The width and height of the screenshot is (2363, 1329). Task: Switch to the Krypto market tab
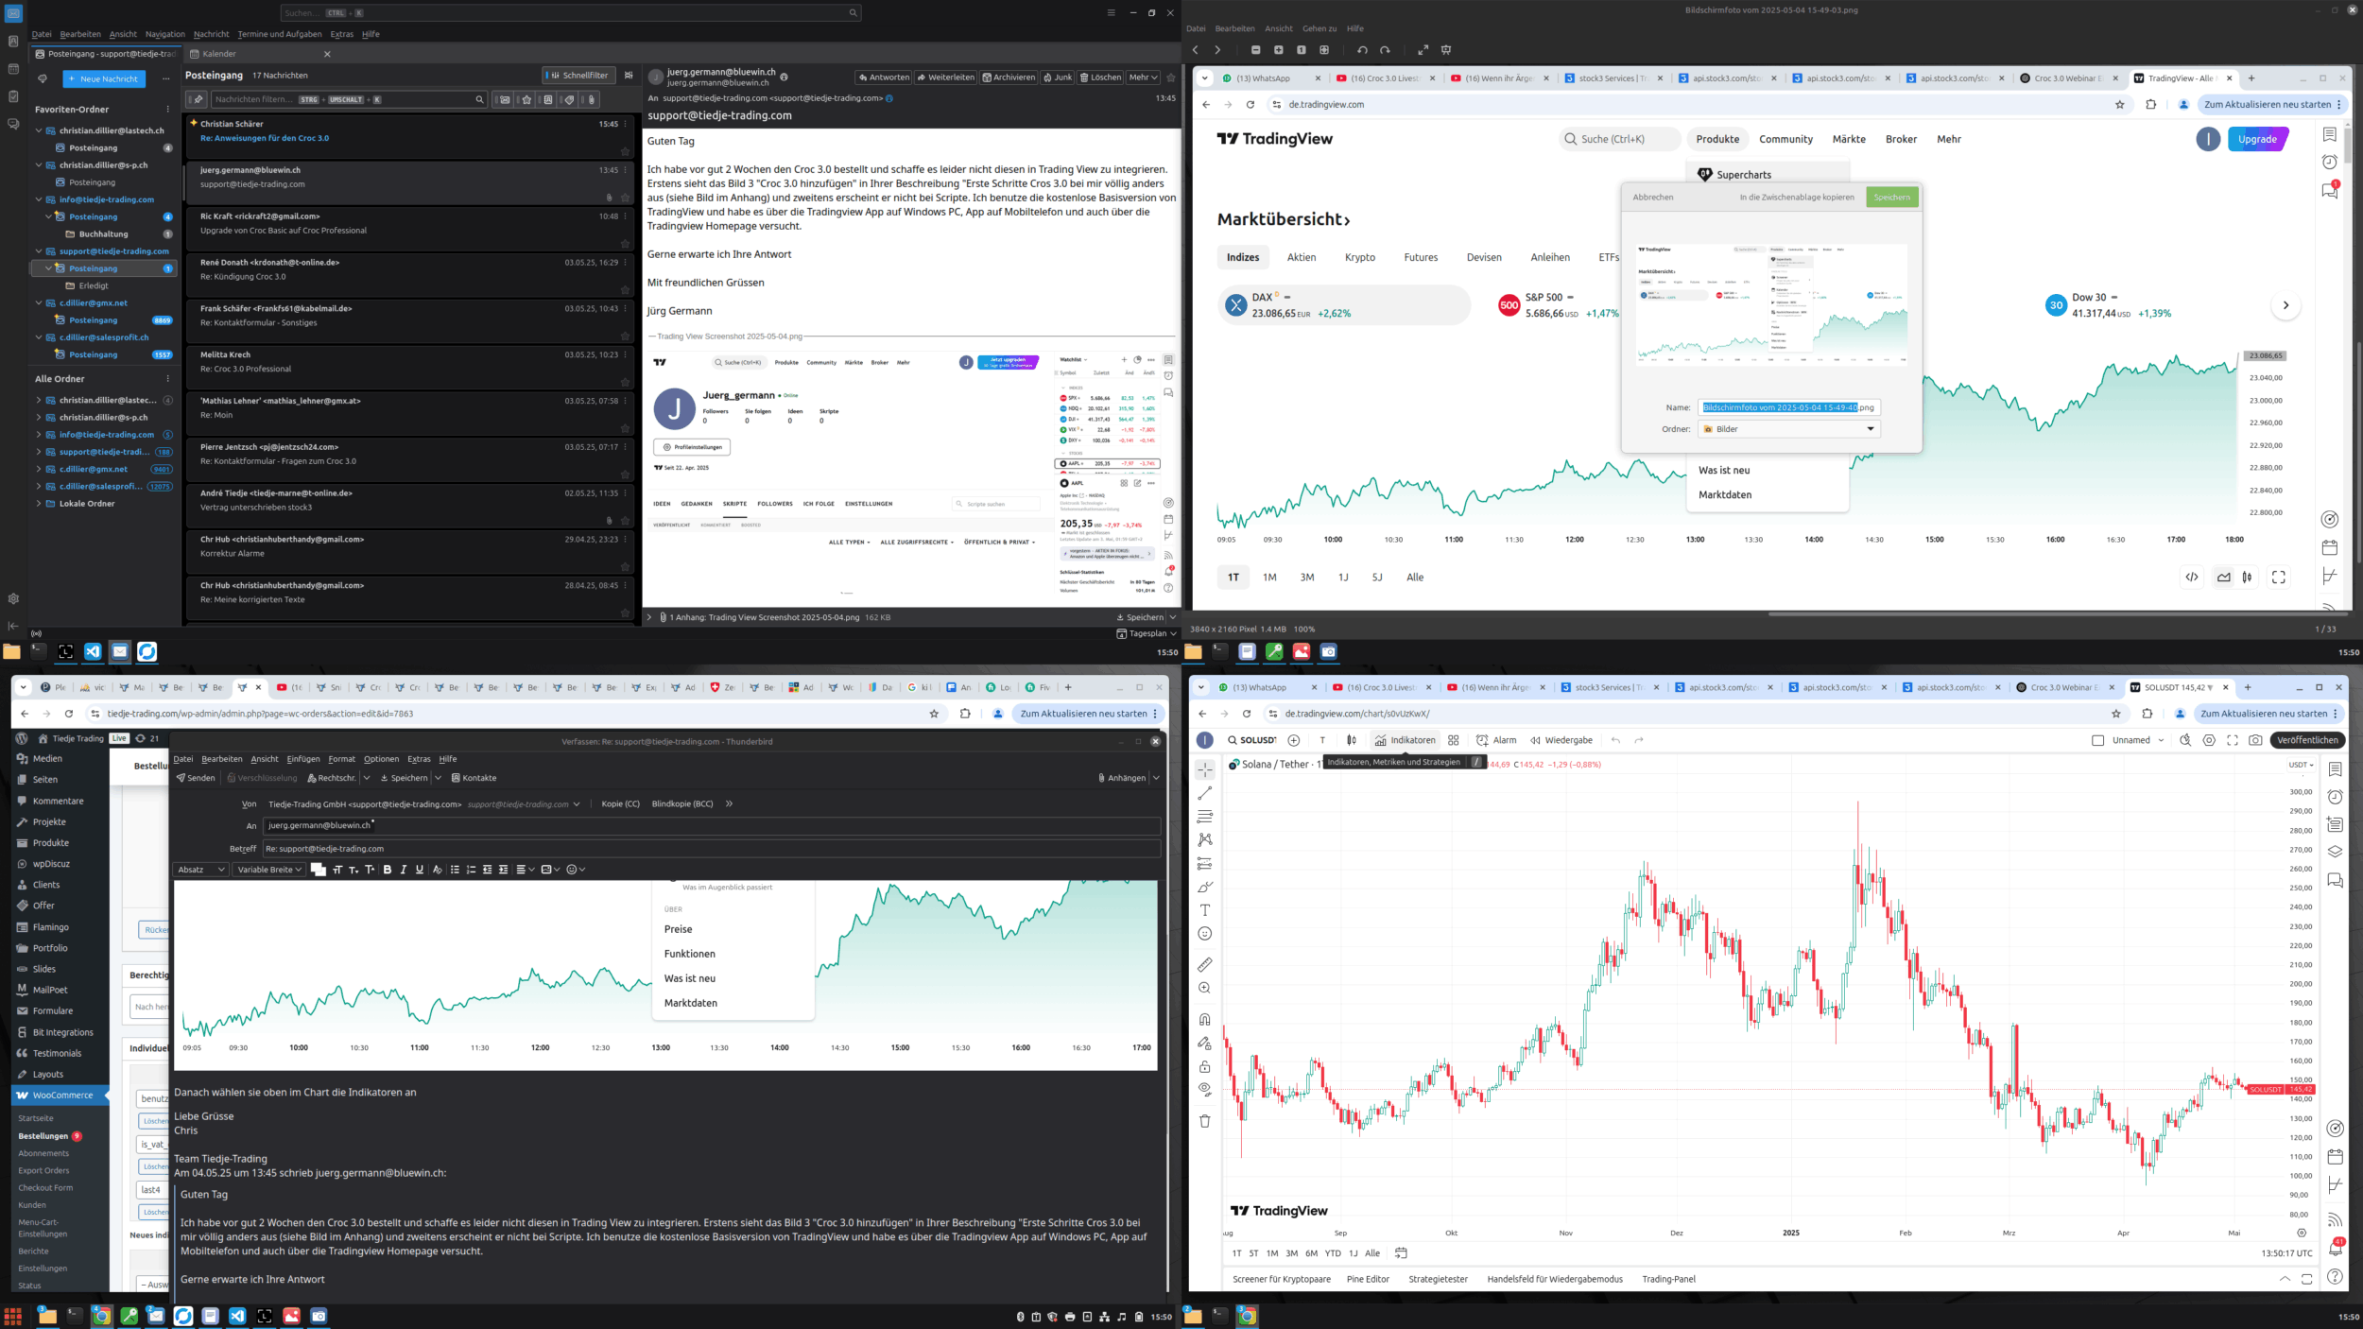tap(1359, 257)
